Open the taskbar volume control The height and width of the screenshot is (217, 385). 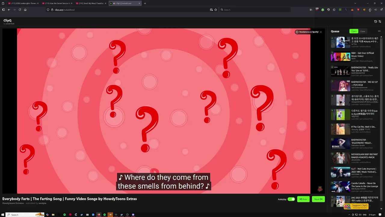pos(360,215)
